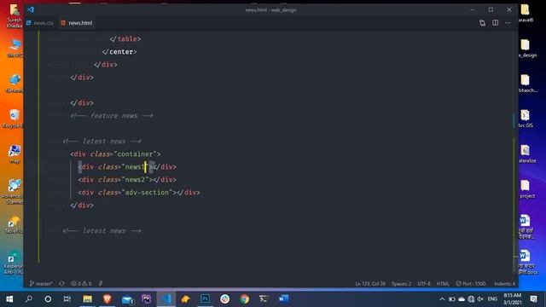
Task: Open Microsoft Word from taskbar
Action: [284, 299]
